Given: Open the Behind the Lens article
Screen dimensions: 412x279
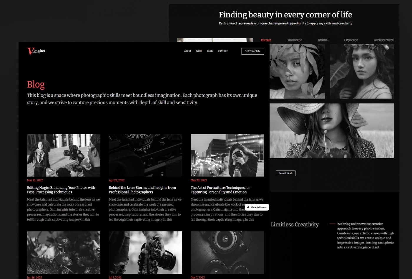Looking at the screenshot, I should click(142, 190).
